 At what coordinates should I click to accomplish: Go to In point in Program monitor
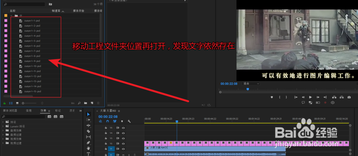(x=296, y=97)
